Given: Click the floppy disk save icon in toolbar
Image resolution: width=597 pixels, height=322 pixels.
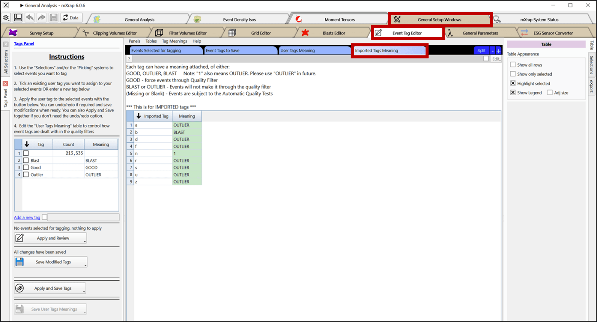Looking at the screenshot, I should (x=54, y=18).
